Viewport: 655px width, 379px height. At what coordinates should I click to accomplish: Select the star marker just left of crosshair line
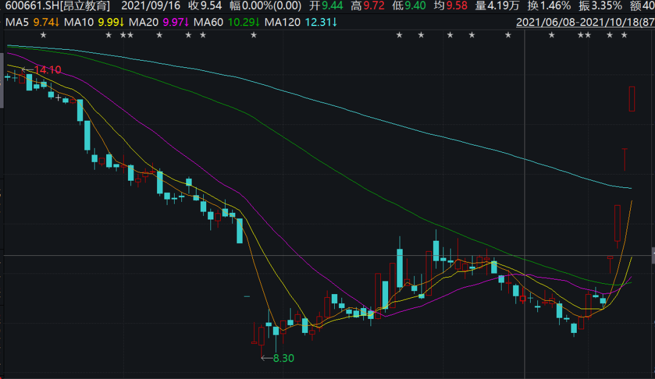(x=508, y=35)
